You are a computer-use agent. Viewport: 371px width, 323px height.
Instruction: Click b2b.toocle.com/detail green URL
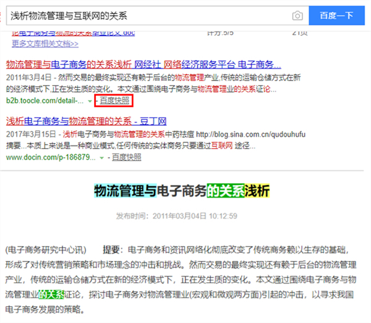click(45, 101)
